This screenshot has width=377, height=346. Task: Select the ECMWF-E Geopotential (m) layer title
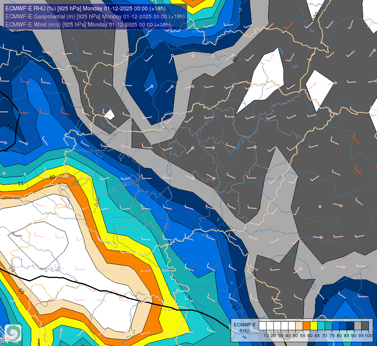point(95,17)
